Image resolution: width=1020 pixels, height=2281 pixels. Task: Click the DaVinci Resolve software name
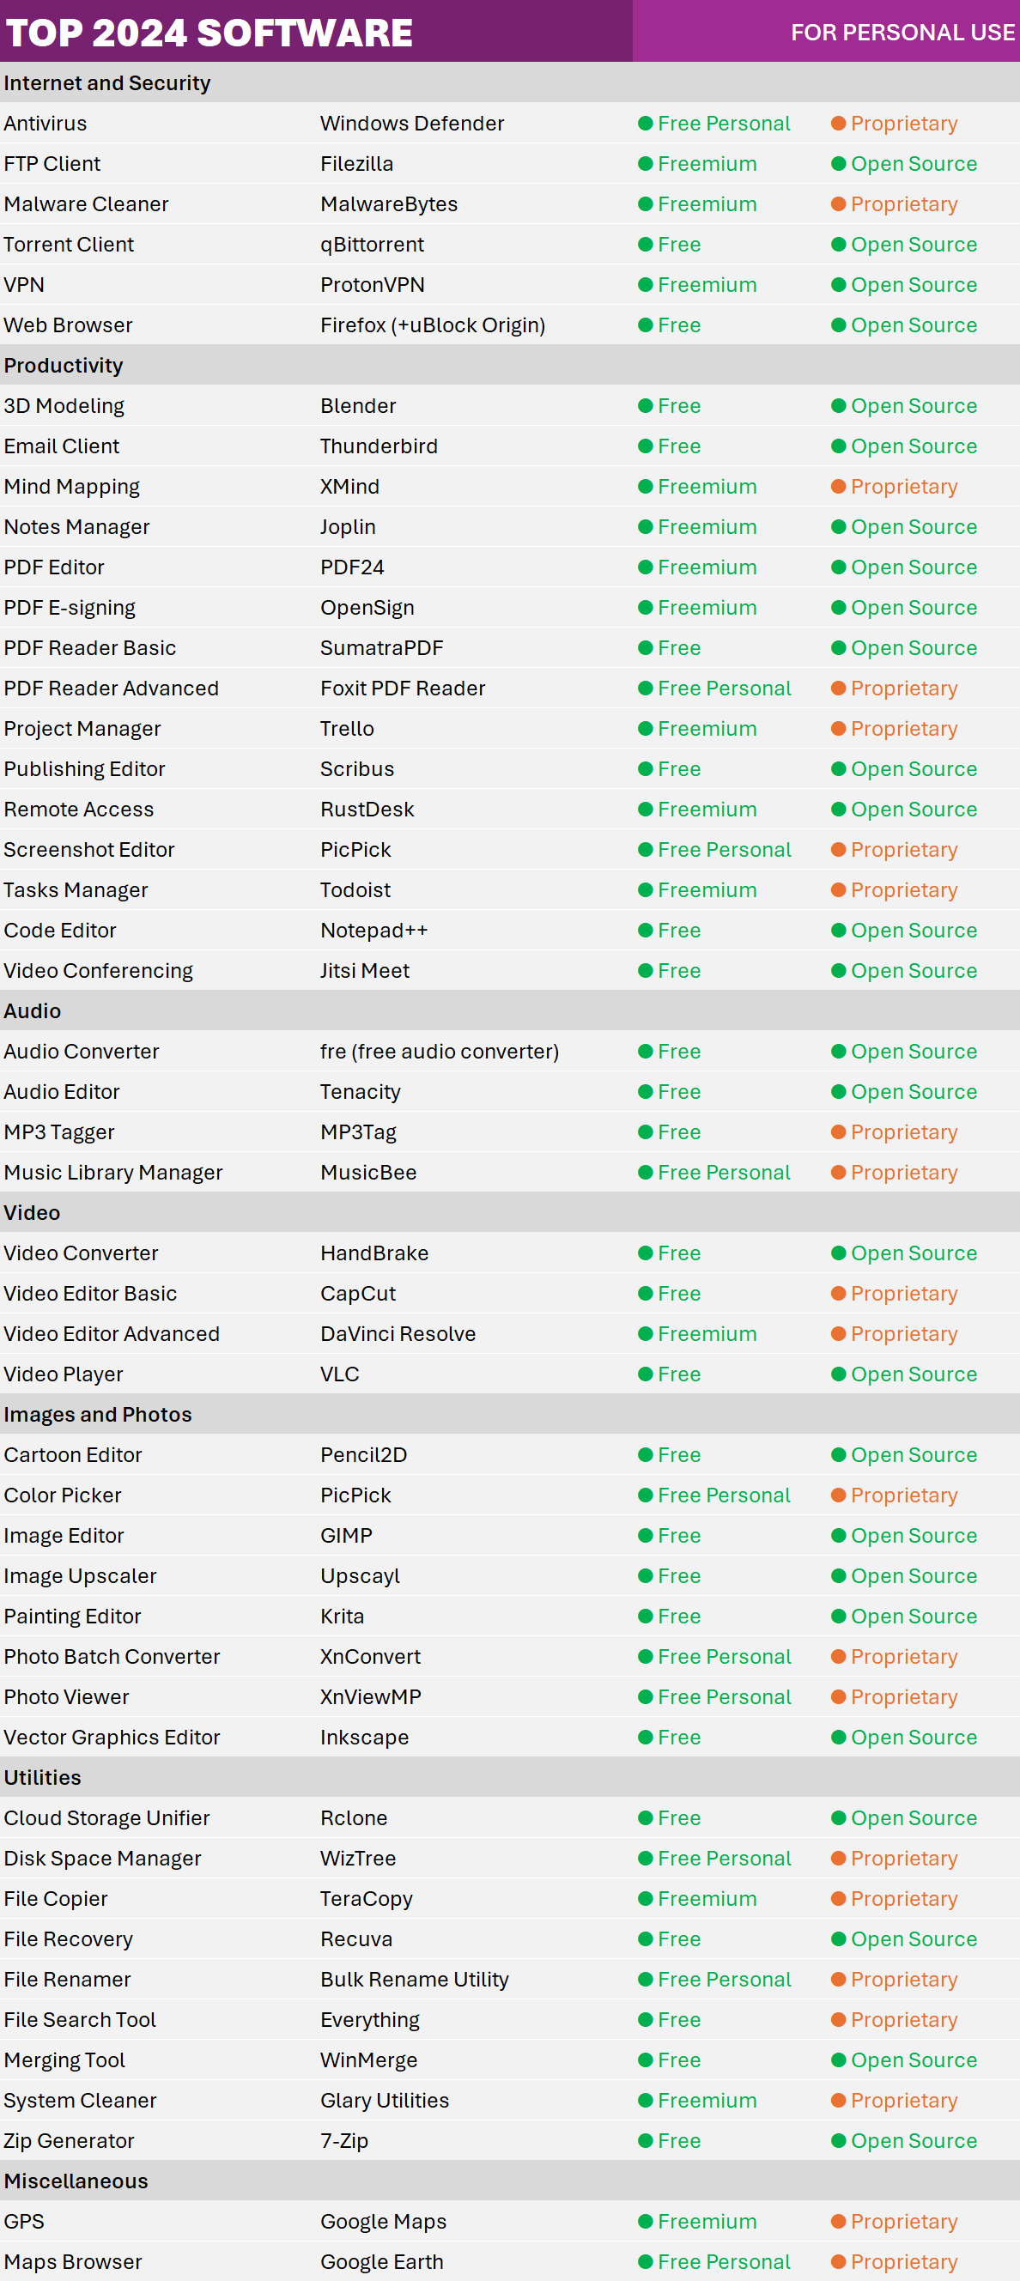398,1333
